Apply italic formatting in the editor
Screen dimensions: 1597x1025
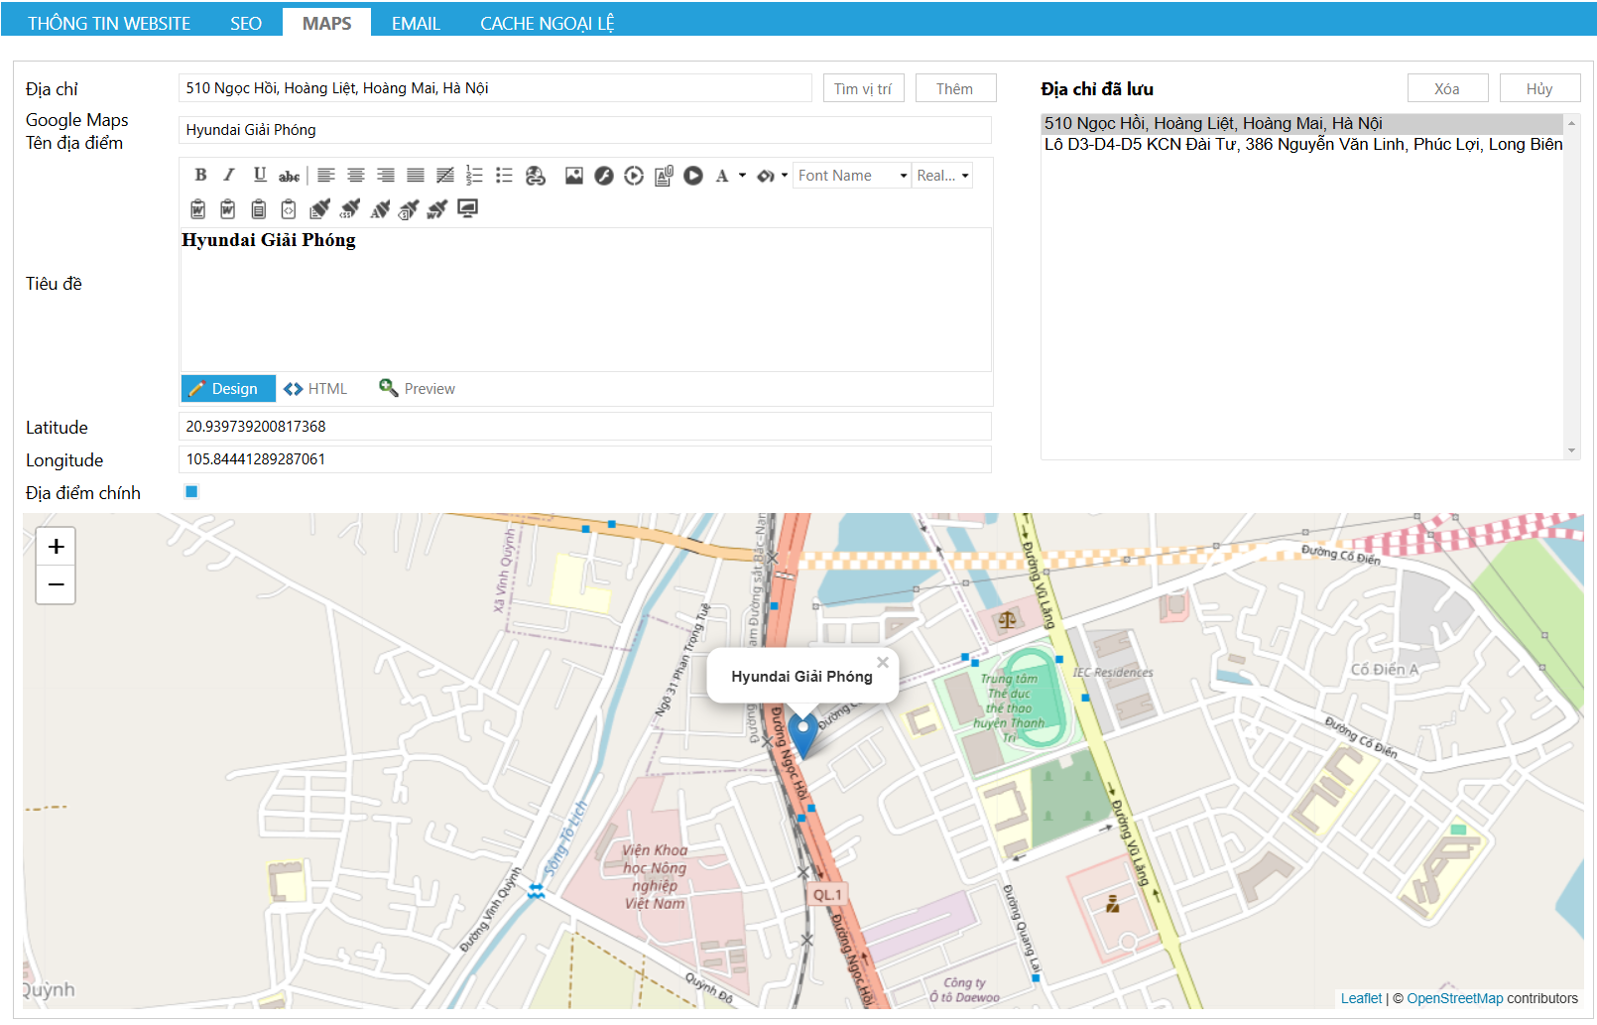click(229, 176)
